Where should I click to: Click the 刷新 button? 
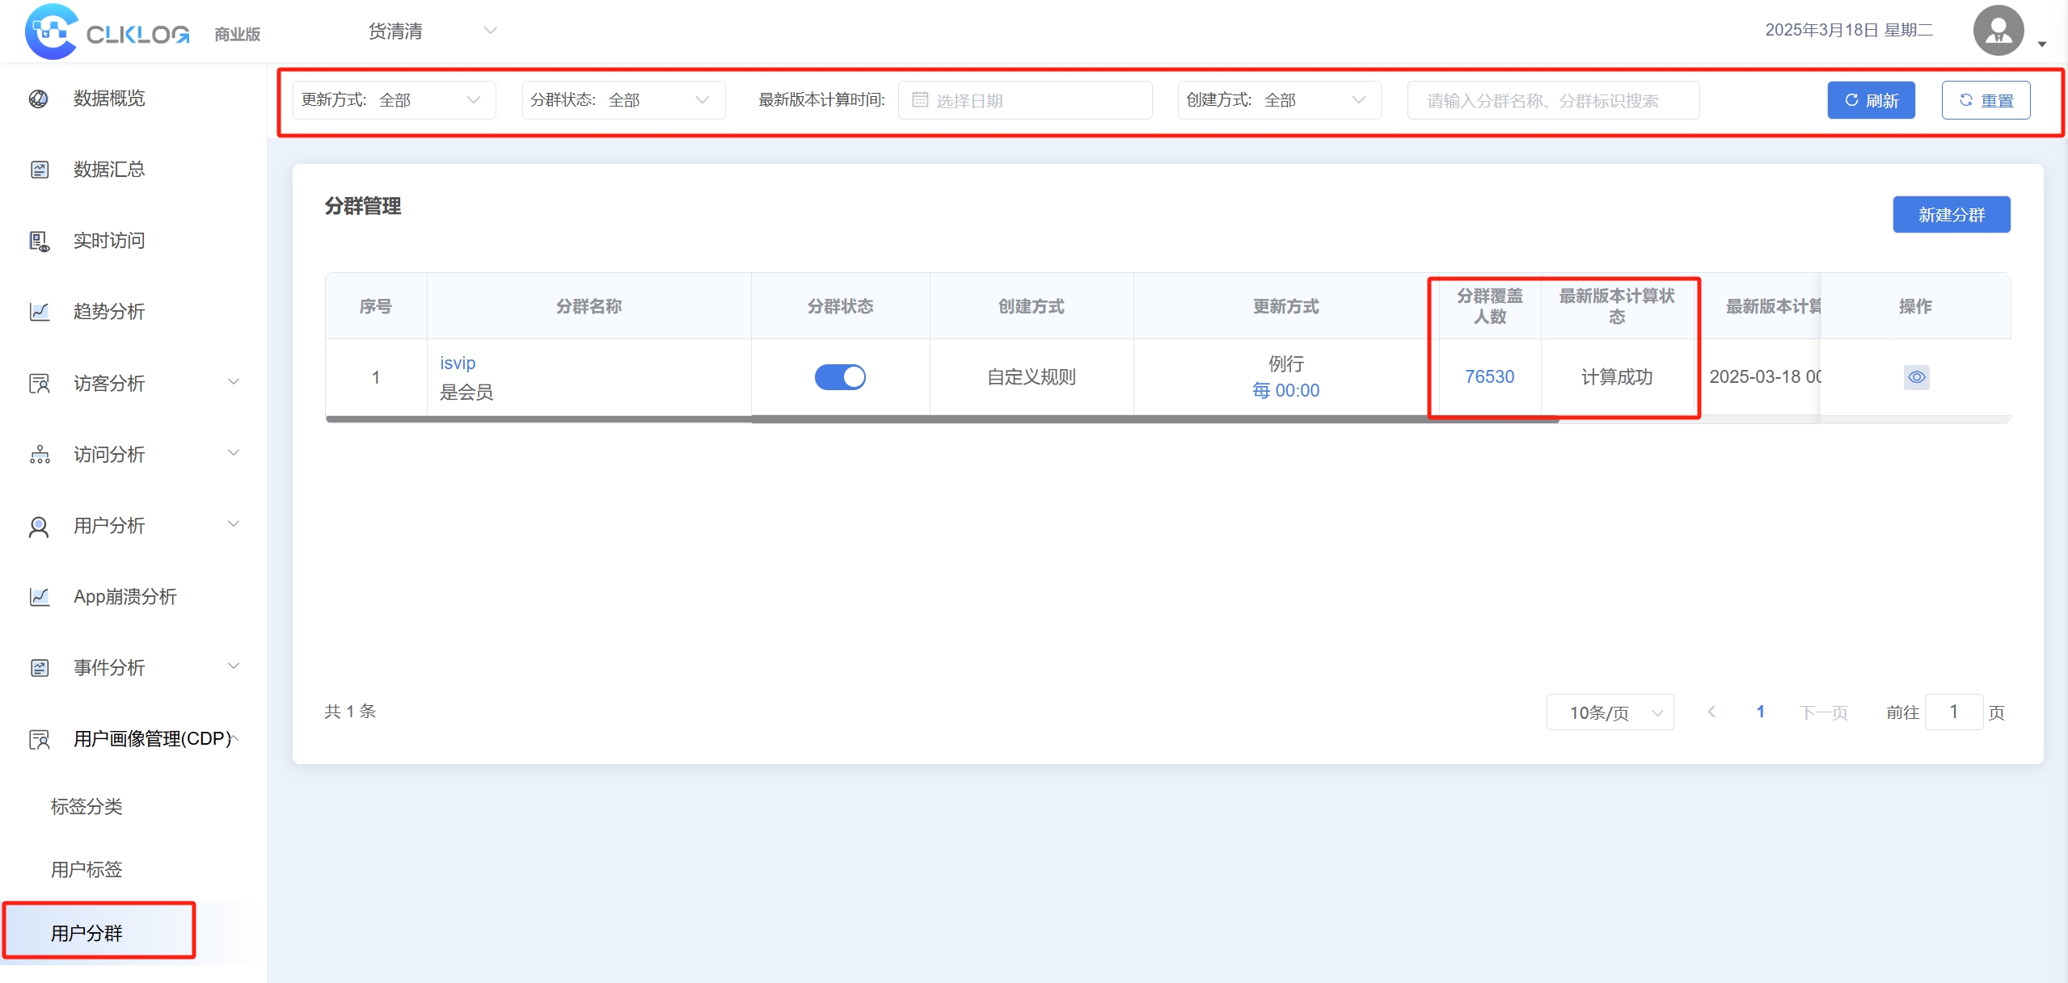tap(1871, 100)
